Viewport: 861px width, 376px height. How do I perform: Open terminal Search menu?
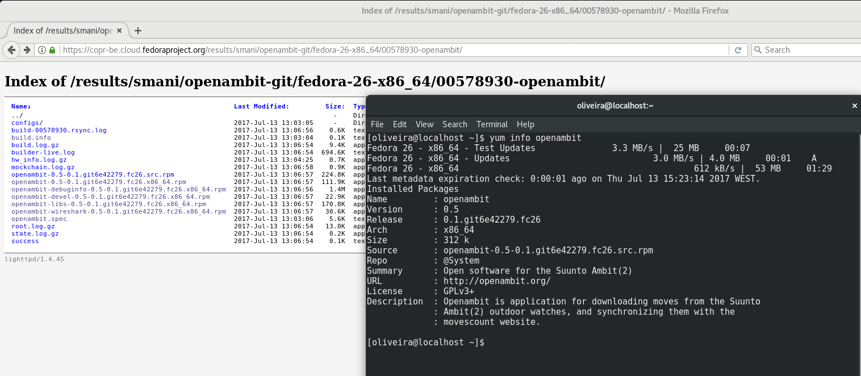454,124
